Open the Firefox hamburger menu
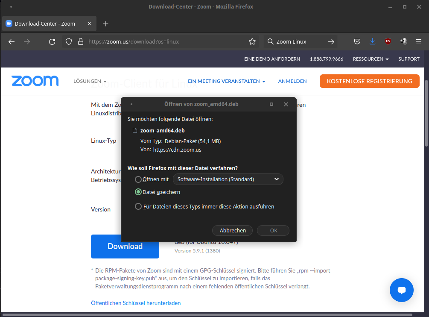This screenshot has width=429, height=317. [419, 41]
